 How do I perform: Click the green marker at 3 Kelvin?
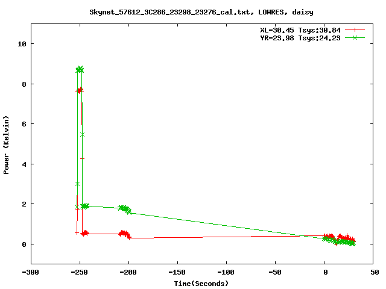click(x=77, y=184)
